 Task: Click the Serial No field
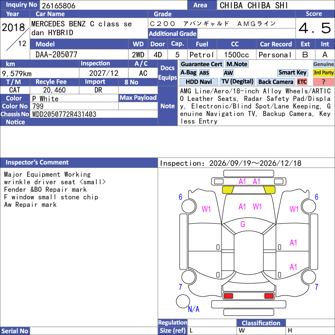(94, 331)
